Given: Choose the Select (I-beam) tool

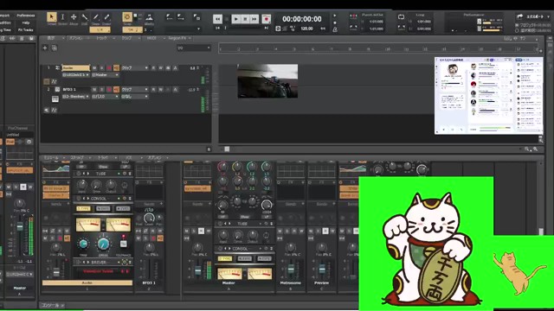Looking at the screenshot, I should [62, 17].
